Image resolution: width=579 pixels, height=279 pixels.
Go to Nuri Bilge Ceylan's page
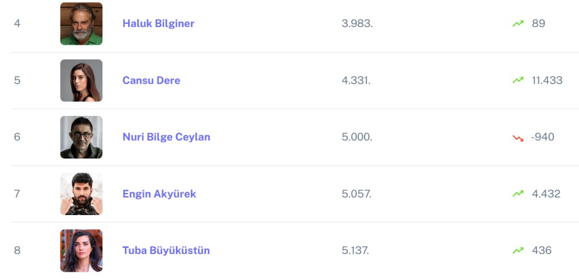pyautogui.click(x=166, y=137)
